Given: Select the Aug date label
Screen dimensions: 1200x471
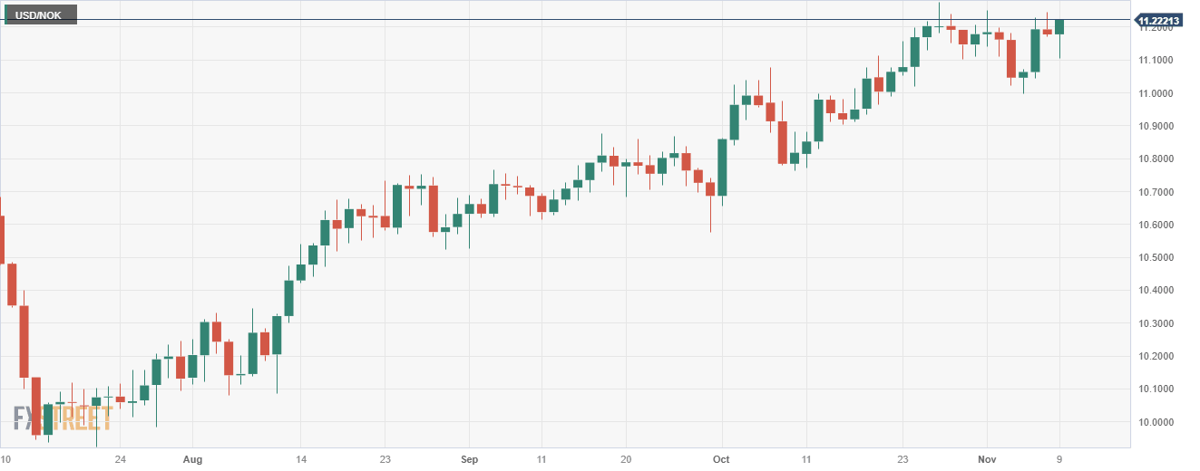Looking at the screenshot, I should click(192, 459).
